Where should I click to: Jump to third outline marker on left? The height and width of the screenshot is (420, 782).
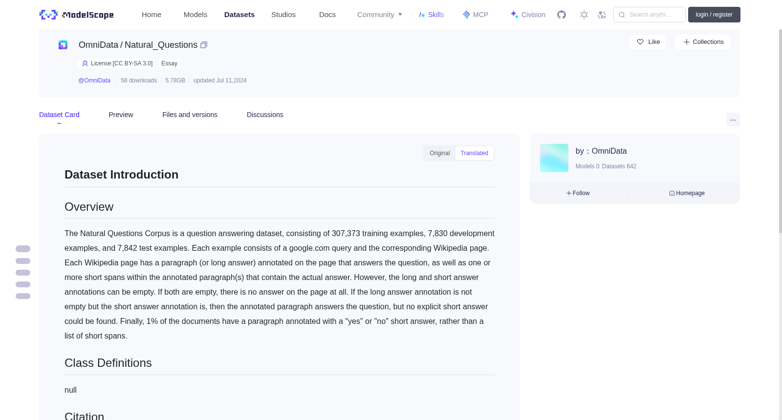coord(23,273)
